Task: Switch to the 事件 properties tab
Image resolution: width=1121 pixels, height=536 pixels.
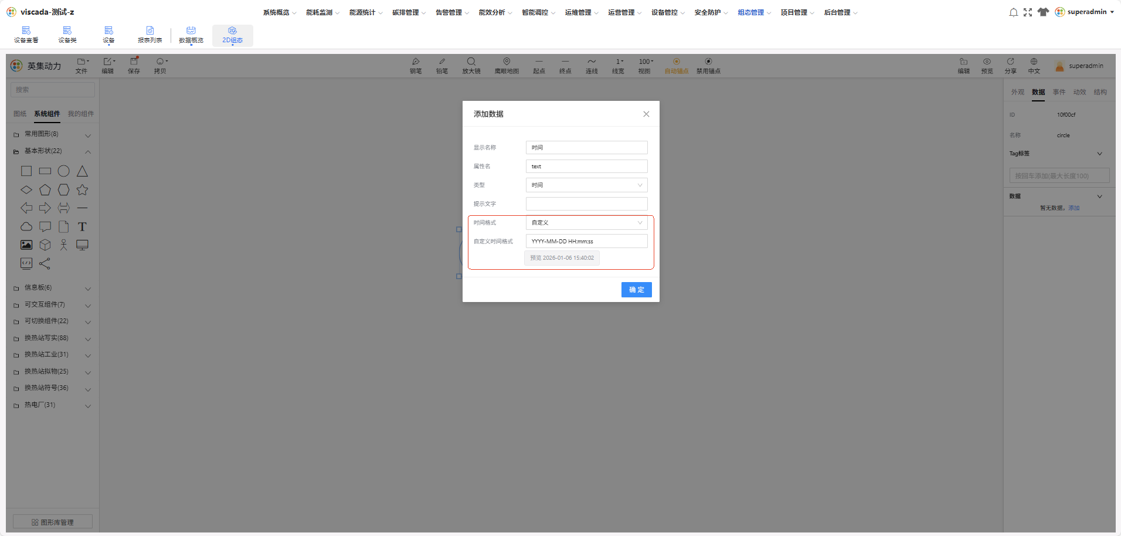Action: point(1059,92)
